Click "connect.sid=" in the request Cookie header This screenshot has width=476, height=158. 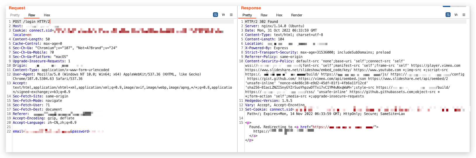(x=42, y=30)
